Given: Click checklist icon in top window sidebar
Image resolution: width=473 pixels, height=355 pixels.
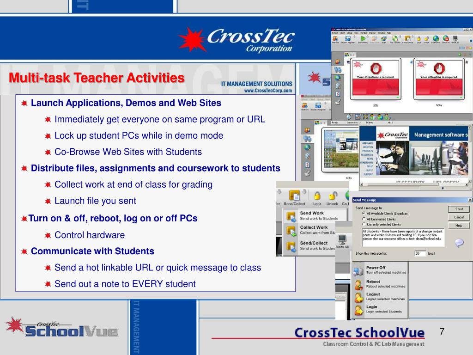Looking at the screenshot, I should coord(338,94).
